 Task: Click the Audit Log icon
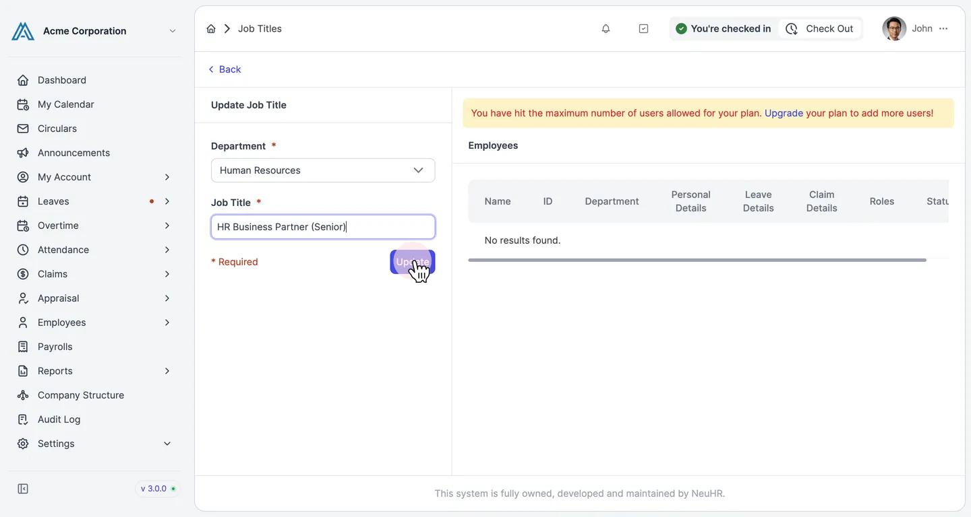coord(23,419)
